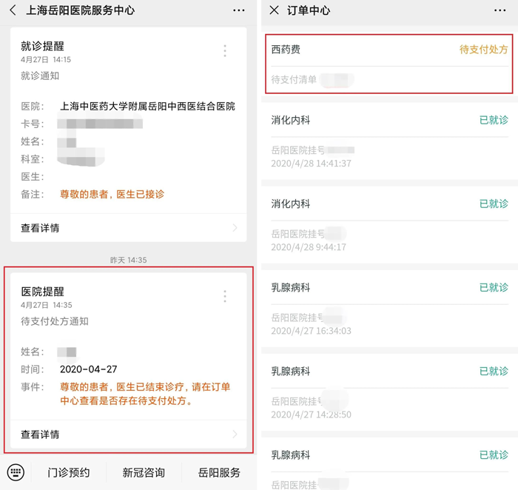The width and height of the screenshot is (518, 490).
Task: Close the 订单中心 page with X
Action: pyautogui.click(x=275, y=10)
